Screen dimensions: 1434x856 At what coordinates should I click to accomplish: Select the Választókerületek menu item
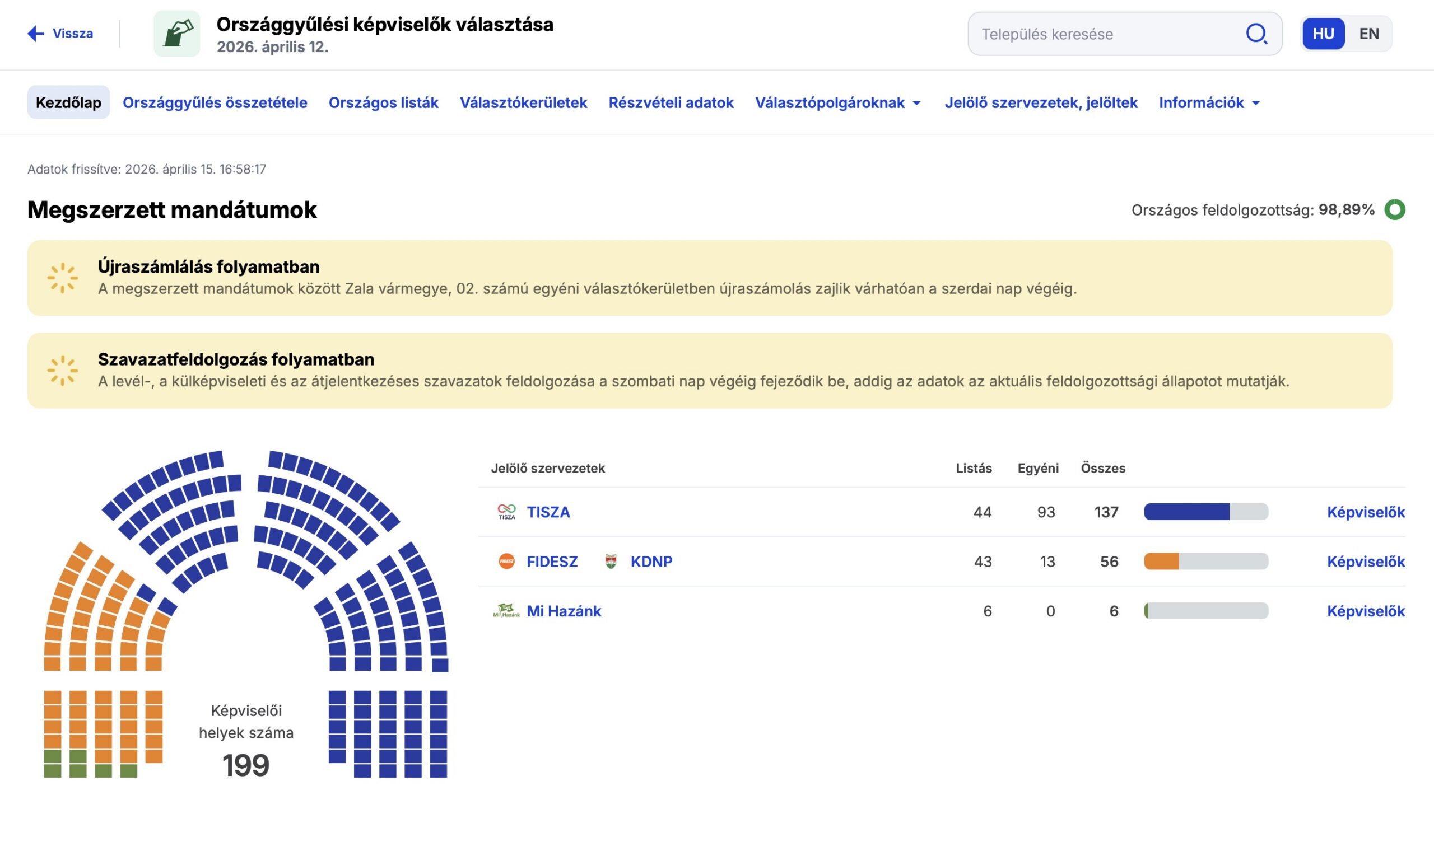[x=523, y=102]
